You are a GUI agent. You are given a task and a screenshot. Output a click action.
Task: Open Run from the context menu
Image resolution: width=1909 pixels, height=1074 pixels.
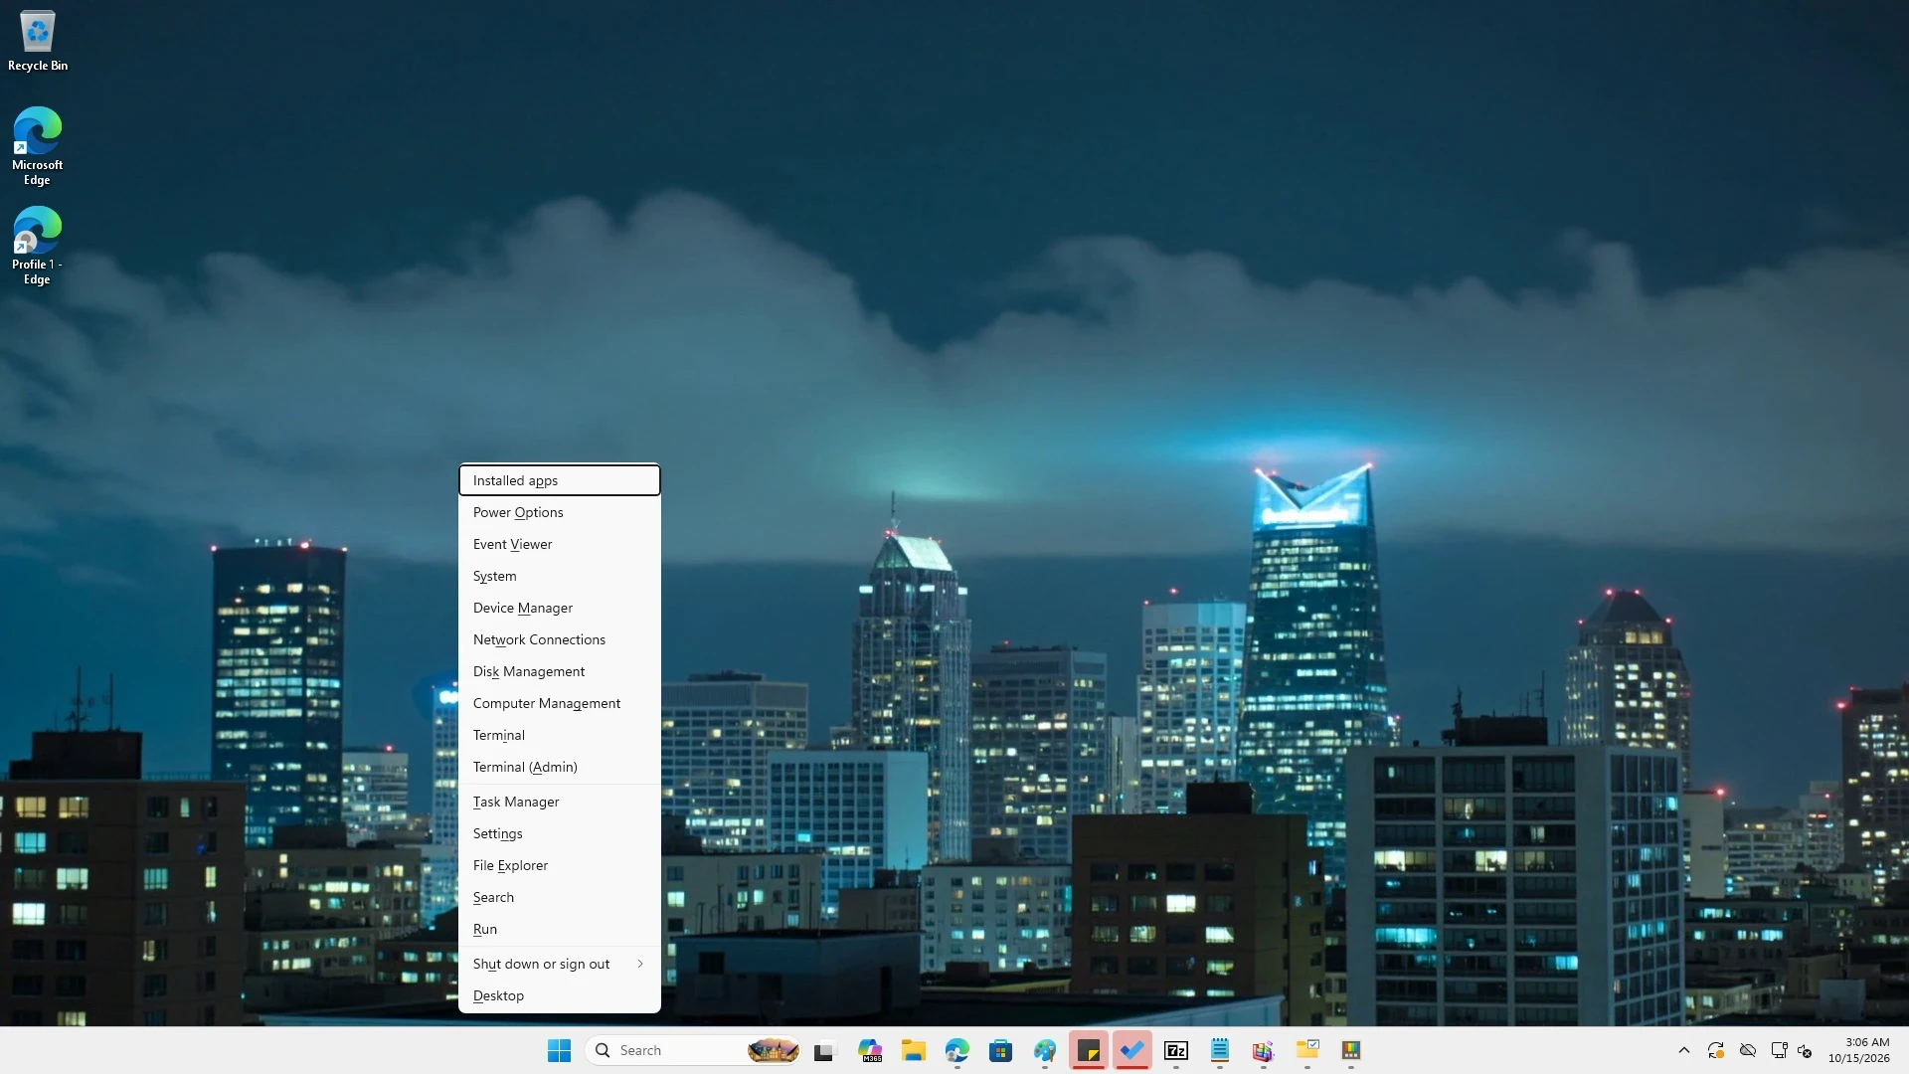pyautogui.click(x=560, y=929)
